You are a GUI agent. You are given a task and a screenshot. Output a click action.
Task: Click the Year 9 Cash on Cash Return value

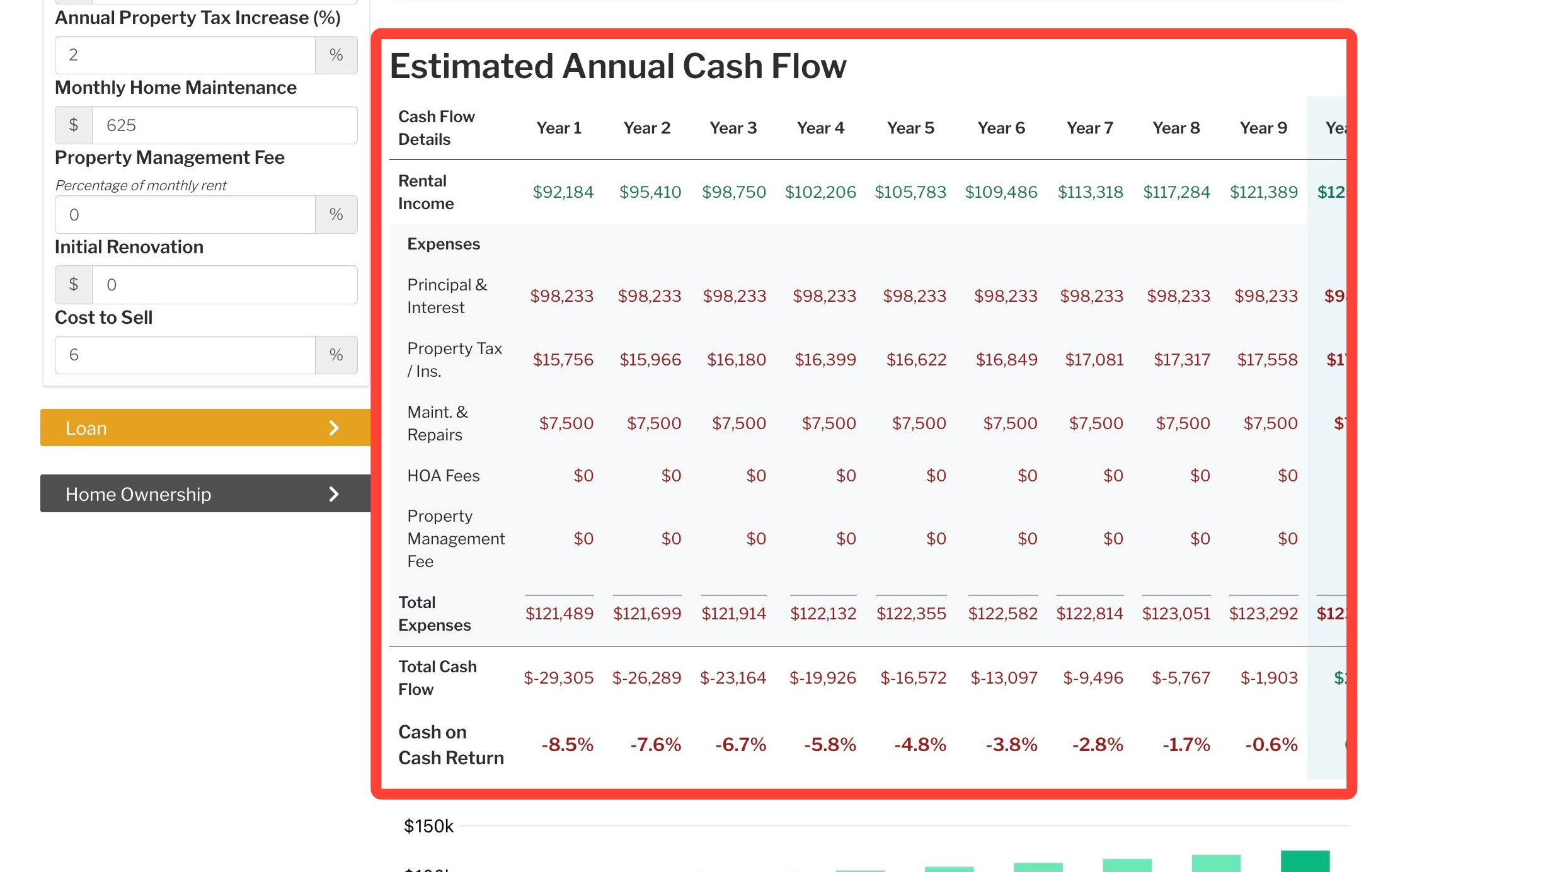coord(1271,745)
